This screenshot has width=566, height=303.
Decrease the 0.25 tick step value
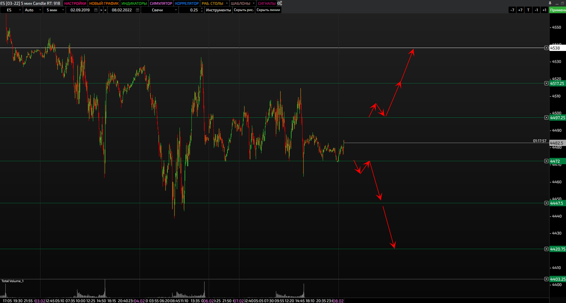coord(202,11)
